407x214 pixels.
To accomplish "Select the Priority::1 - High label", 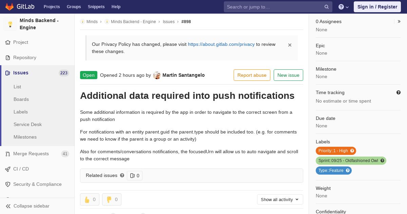I will tap(333, 151).
